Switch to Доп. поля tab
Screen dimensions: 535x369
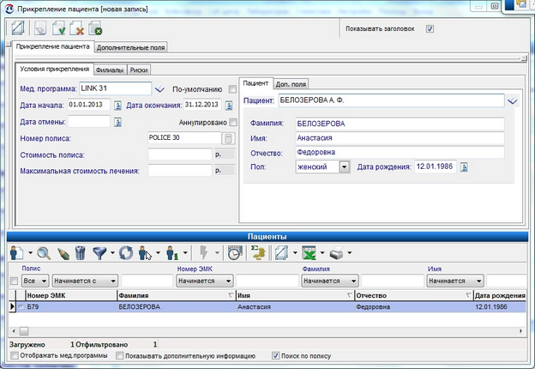click(x=291, y=84)
